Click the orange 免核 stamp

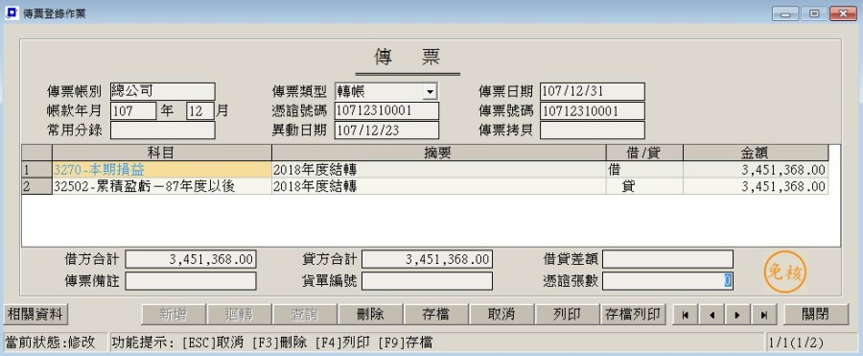[x=785, y=273]
